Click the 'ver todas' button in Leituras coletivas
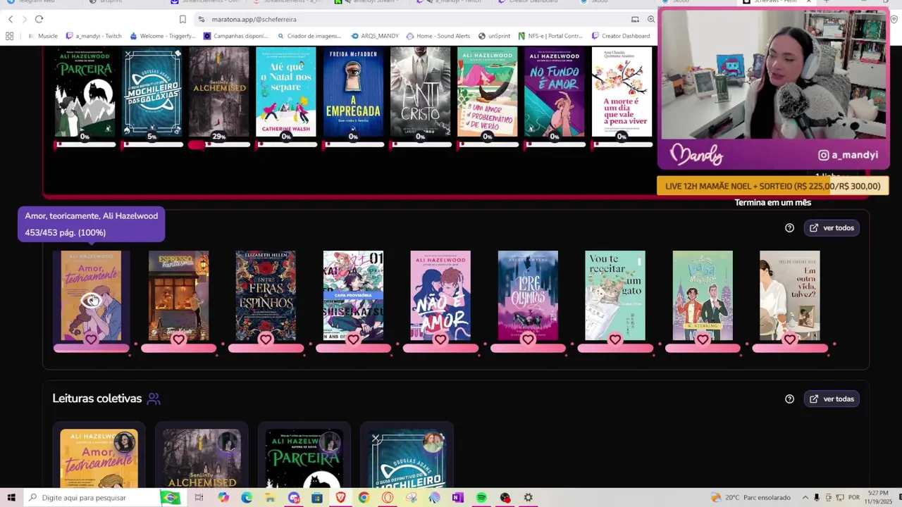Image resolution: width=902 pixels, height=507 pixels. (832, 399)
